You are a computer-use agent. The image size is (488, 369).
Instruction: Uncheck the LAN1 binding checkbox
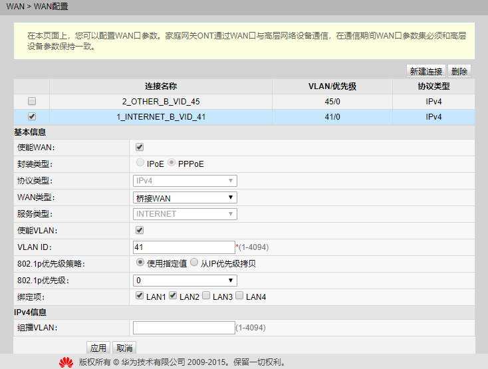coord(140,296)
